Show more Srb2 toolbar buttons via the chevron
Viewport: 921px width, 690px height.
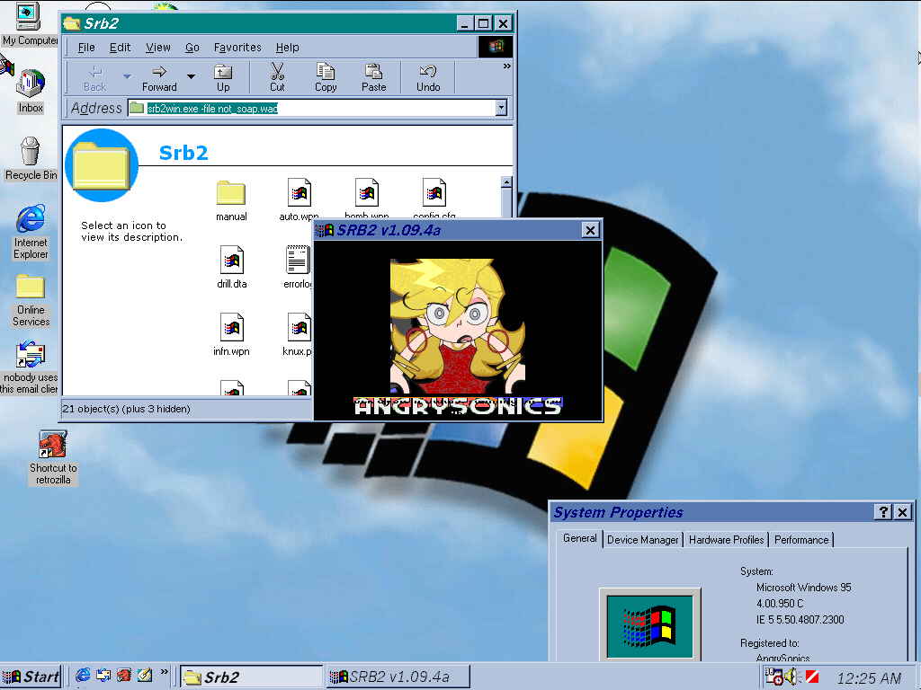point(506,66)
